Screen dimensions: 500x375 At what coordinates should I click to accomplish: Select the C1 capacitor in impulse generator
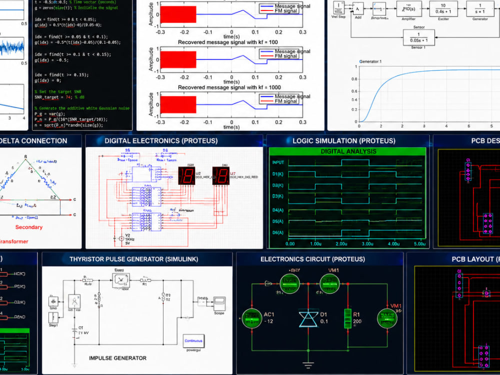[75, 330]
